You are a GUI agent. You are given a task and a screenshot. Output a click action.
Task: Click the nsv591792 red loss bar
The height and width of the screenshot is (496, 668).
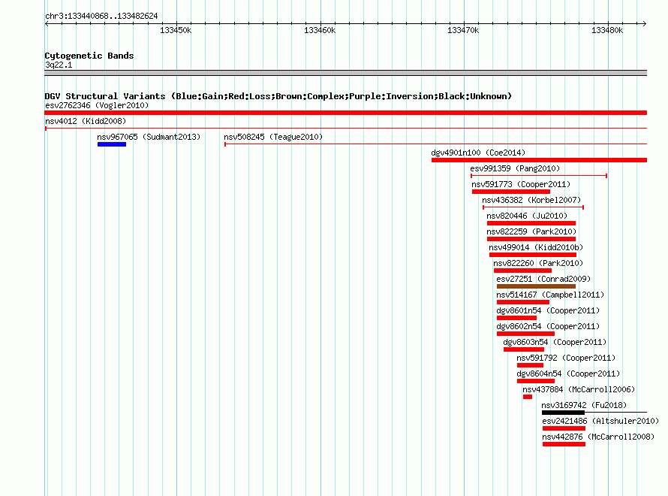(x=531, y=365)
